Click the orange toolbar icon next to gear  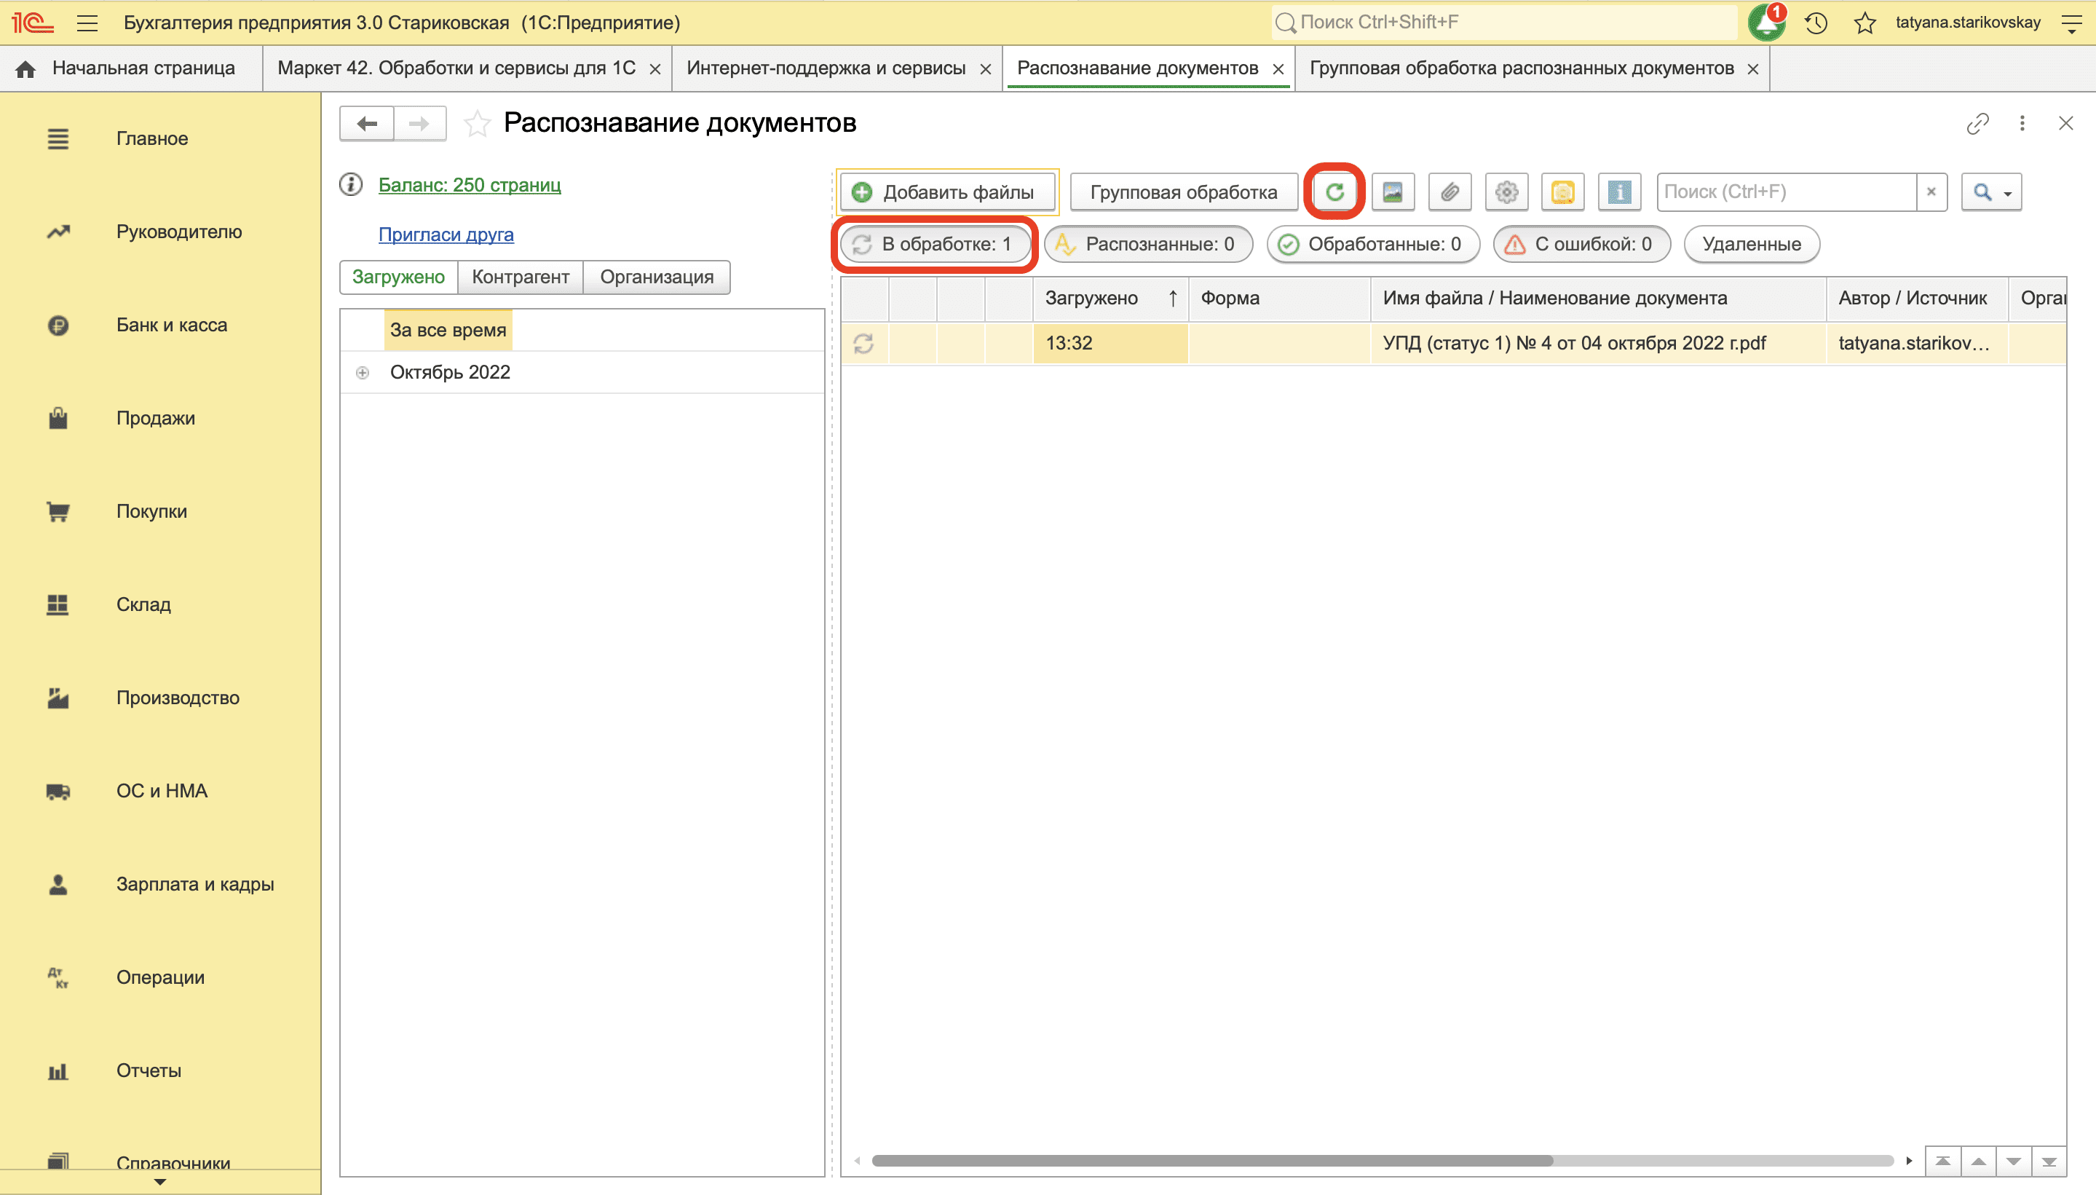pyautogui.click(x=1563, y=192)
